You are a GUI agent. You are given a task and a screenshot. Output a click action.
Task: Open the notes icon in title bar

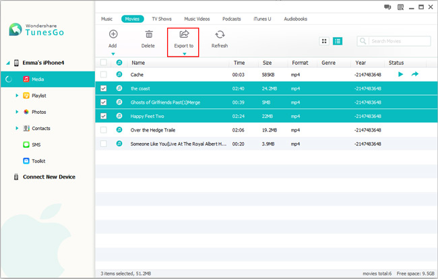pyautogui.click(x=400, y=7)
